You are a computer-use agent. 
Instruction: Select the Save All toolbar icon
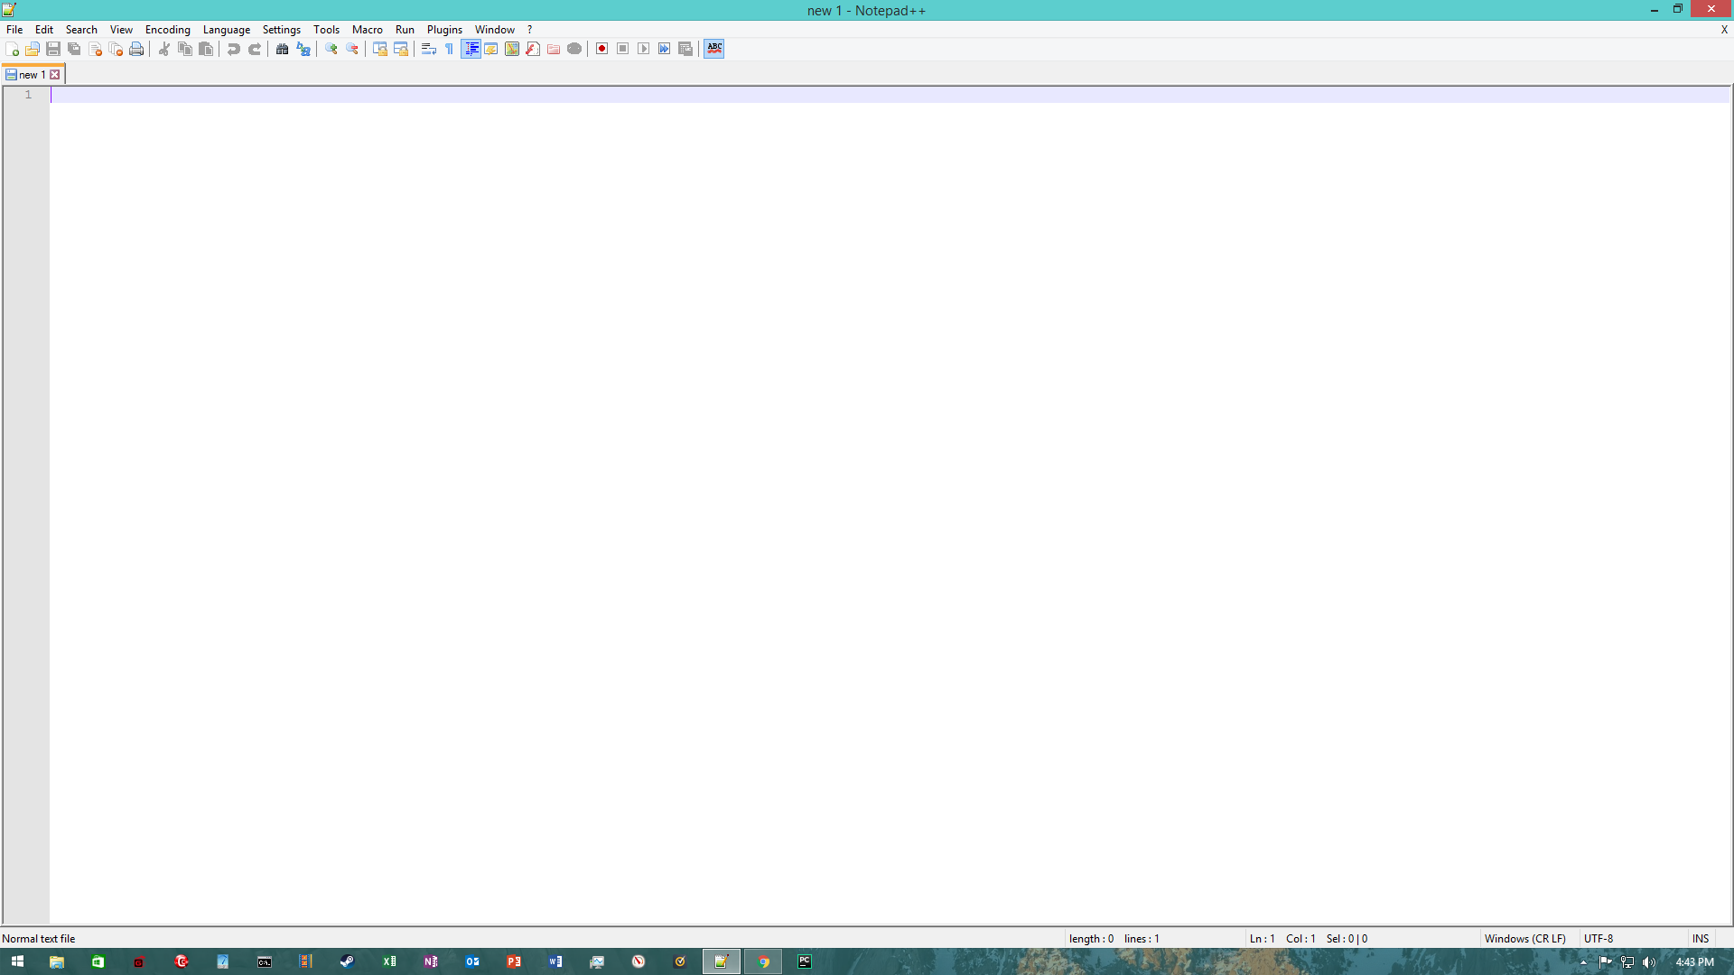click(x=74, y=49)
